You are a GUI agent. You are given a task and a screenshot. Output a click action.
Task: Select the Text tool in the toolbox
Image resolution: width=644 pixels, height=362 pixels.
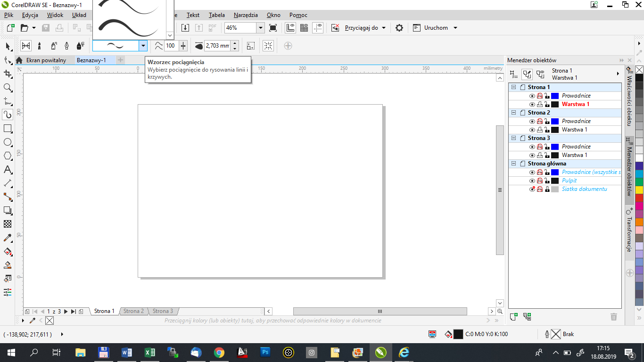pyautogui.click(x=8, y=170)
